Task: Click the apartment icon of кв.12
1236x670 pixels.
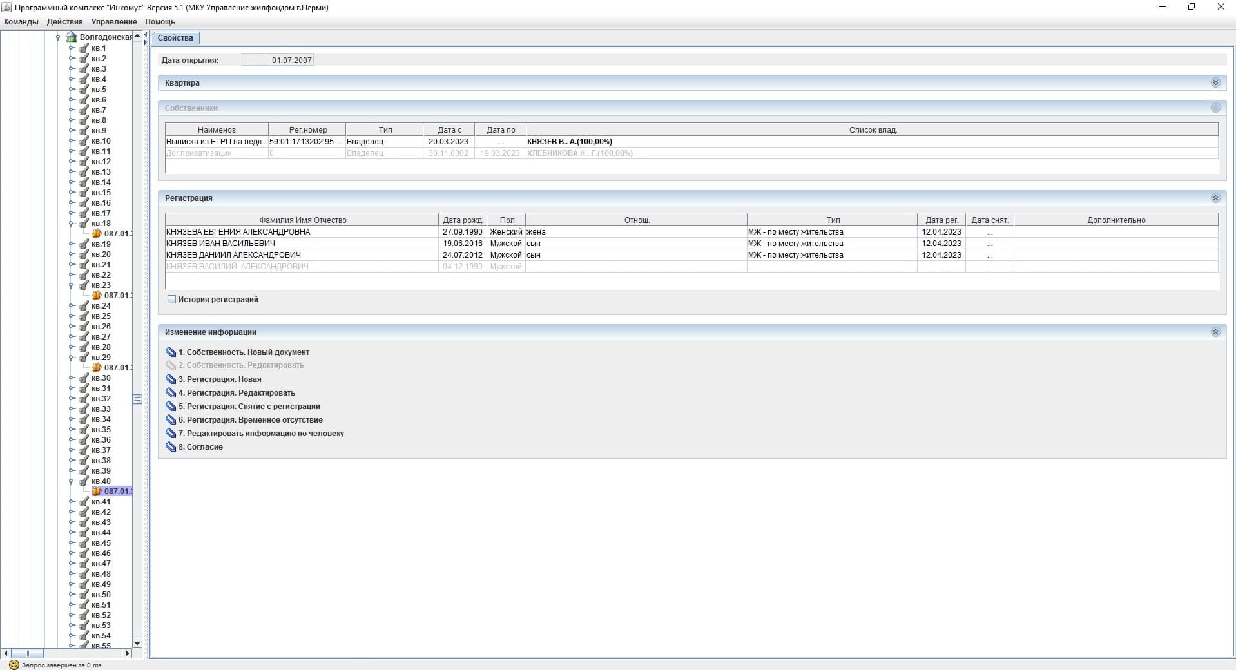Action: coord(84,162)
